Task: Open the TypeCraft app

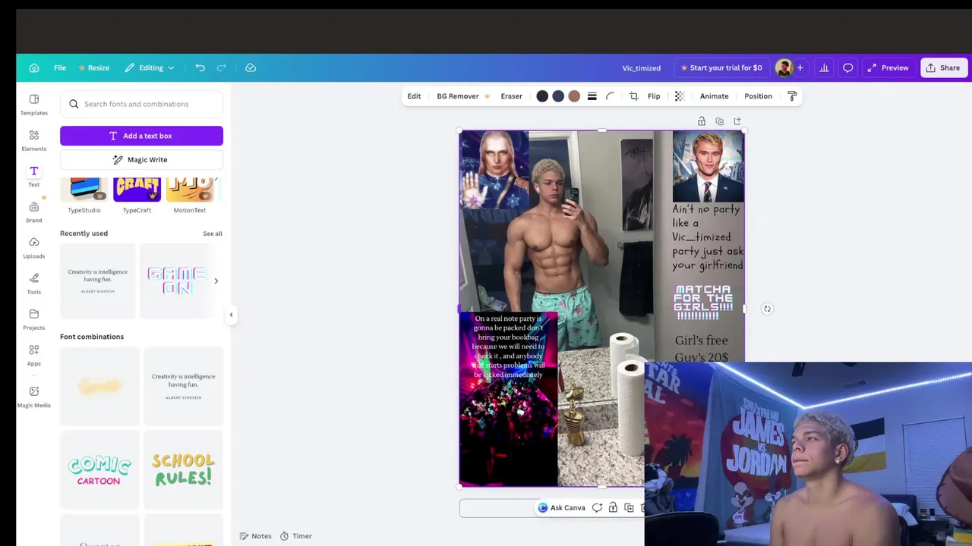Action: pyautogui.click(x=137, y=196)
